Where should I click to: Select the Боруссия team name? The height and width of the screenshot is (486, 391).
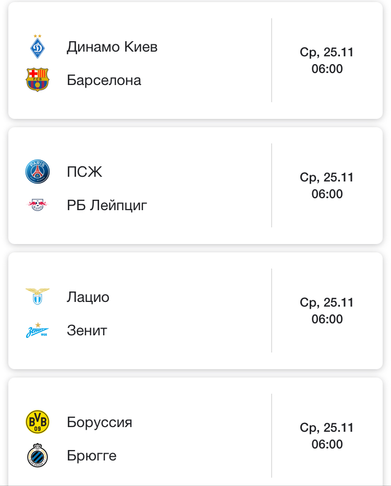coord(100,422)
